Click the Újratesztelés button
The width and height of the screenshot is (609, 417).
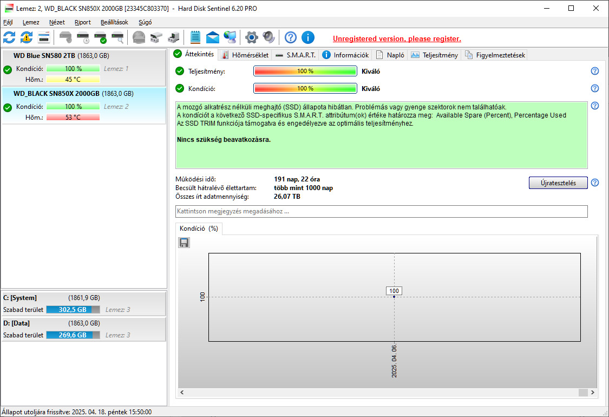point(558,183)
